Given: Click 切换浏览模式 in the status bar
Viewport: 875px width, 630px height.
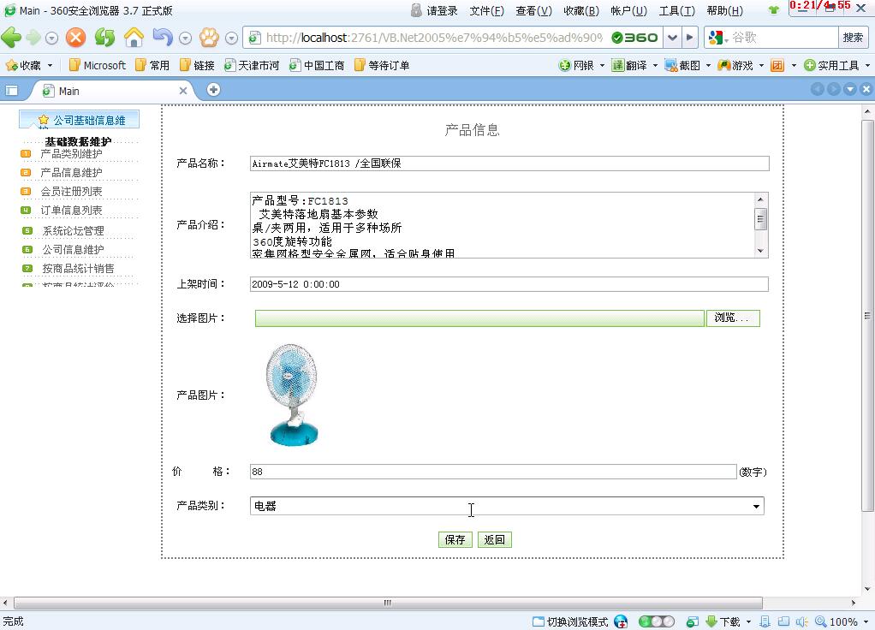Looking at the screenshot, I should click(570, 621).
